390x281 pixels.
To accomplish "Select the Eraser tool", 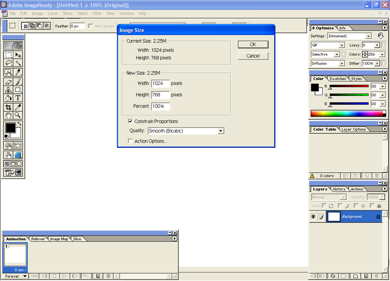I will tap(8, 81).
